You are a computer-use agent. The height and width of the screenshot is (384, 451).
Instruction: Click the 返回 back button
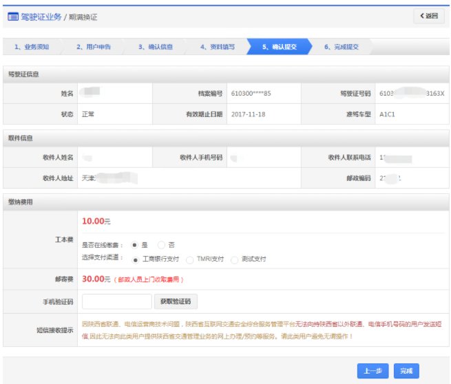(428, 15)
